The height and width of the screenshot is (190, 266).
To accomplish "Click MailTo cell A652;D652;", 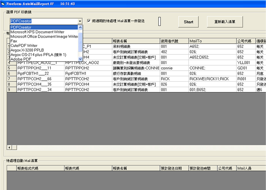I will point(212,57).
